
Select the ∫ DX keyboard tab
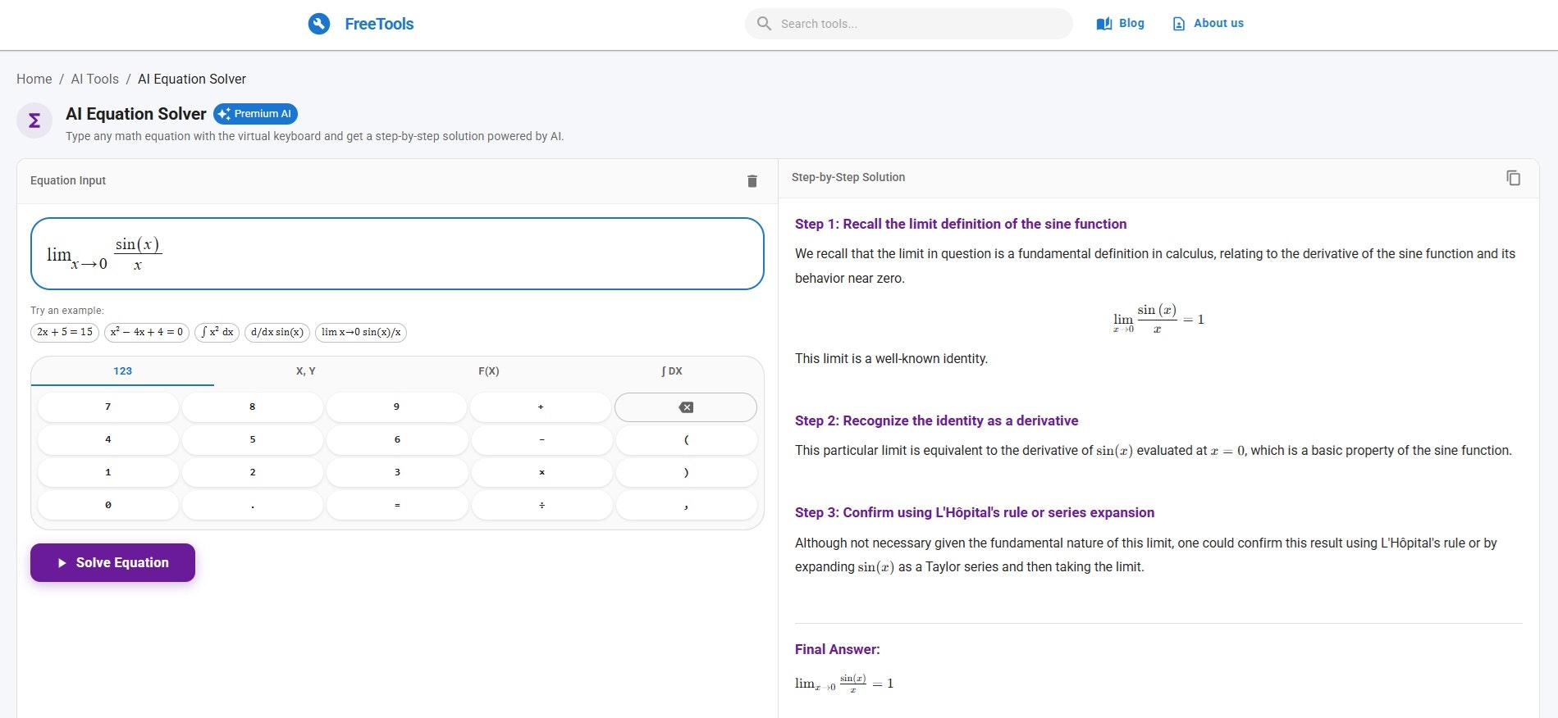click(x=671, y=371)
